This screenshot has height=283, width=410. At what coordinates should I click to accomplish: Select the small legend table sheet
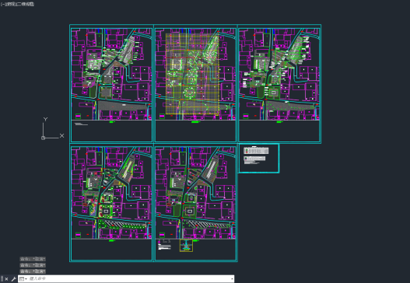[x=258, y=158]
